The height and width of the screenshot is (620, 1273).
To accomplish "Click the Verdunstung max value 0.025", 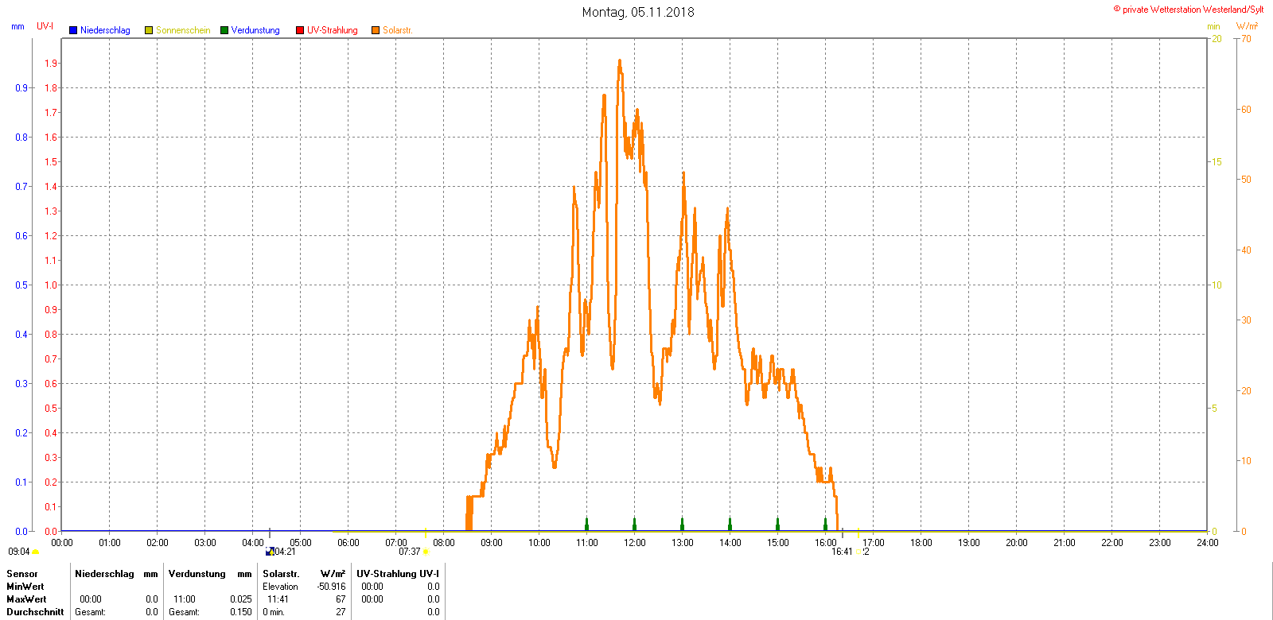I will (241, 599).
